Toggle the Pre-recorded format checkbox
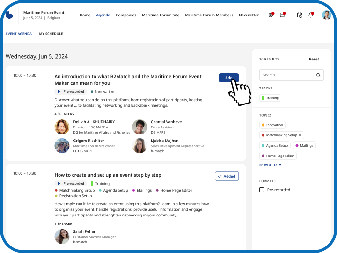Screen dimensions: 337x253 point(262,190)
